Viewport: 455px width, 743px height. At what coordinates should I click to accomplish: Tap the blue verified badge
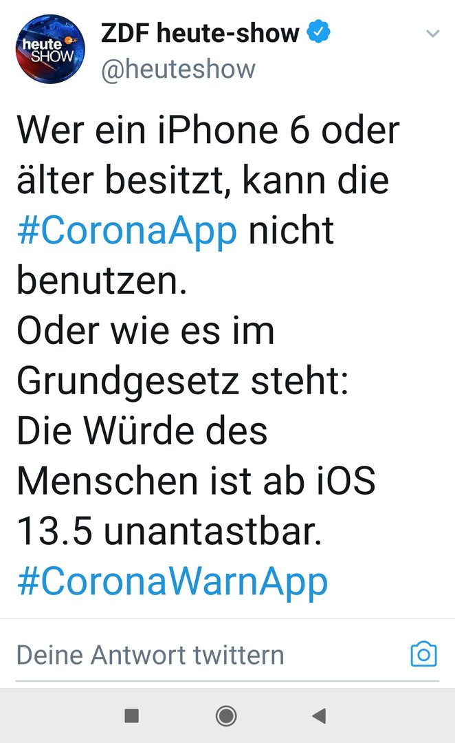[318, 32]
